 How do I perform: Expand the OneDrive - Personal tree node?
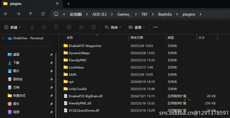pyautogui.click(x=3, y=38)
